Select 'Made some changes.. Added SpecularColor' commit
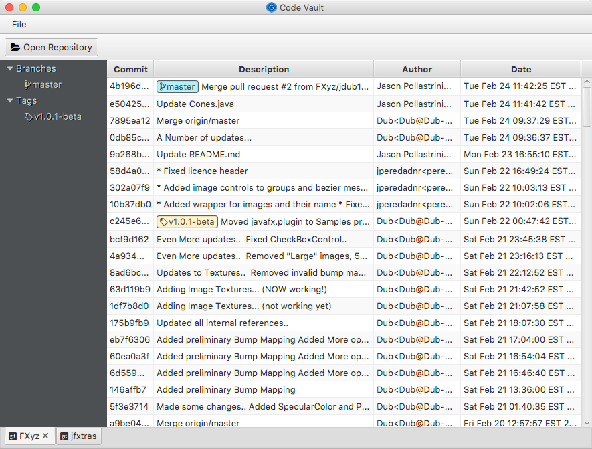The width and height of the screenshot is (592, 449). coord(344,406)
